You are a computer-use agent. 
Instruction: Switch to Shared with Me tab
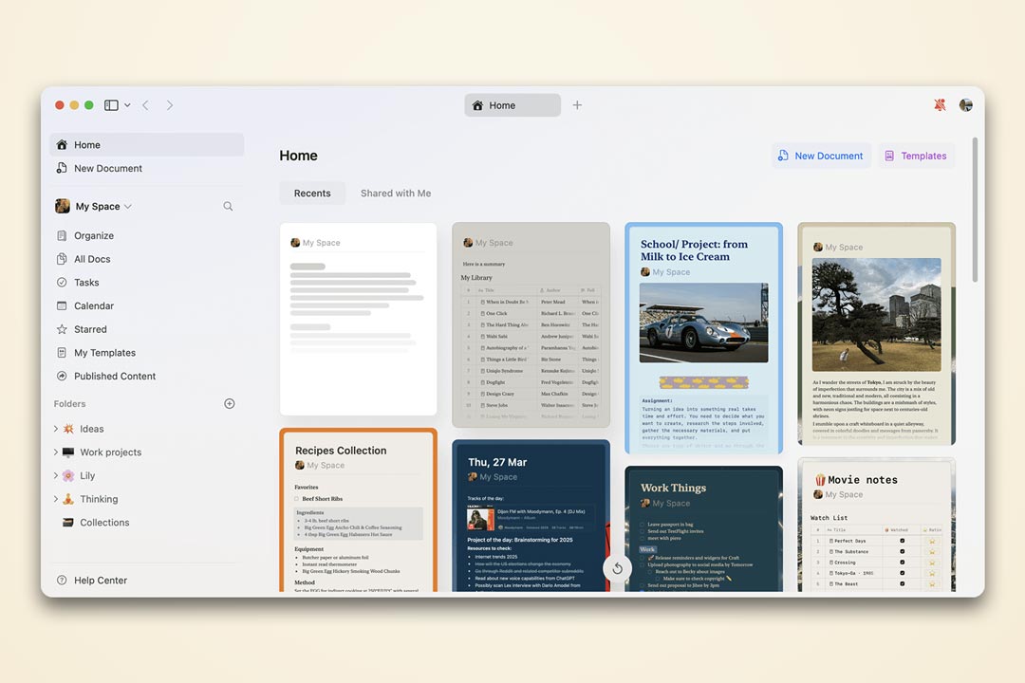[x=395, y=193]
